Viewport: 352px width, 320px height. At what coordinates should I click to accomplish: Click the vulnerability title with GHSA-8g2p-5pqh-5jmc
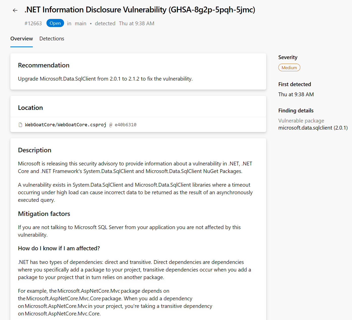tap(140, 10)
